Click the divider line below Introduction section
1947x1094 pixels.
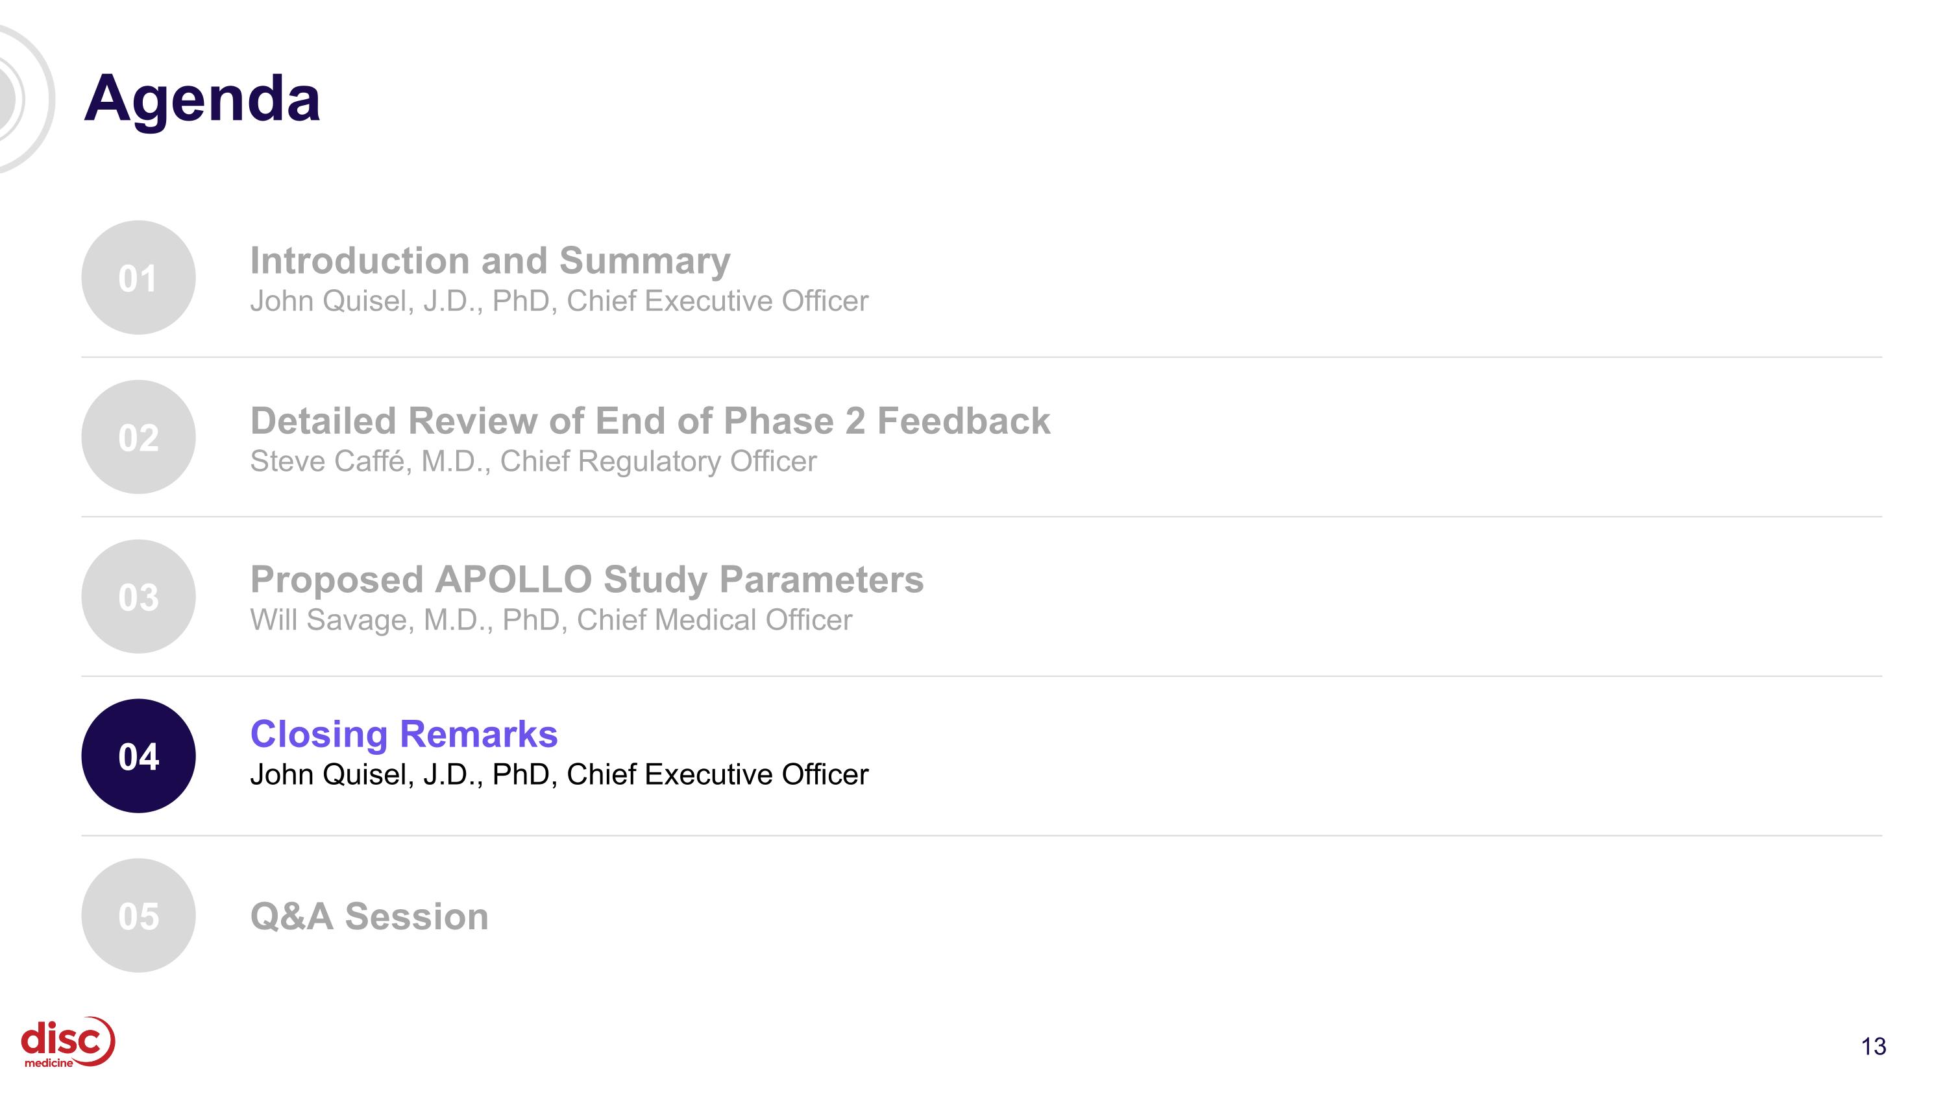point(982,357)
